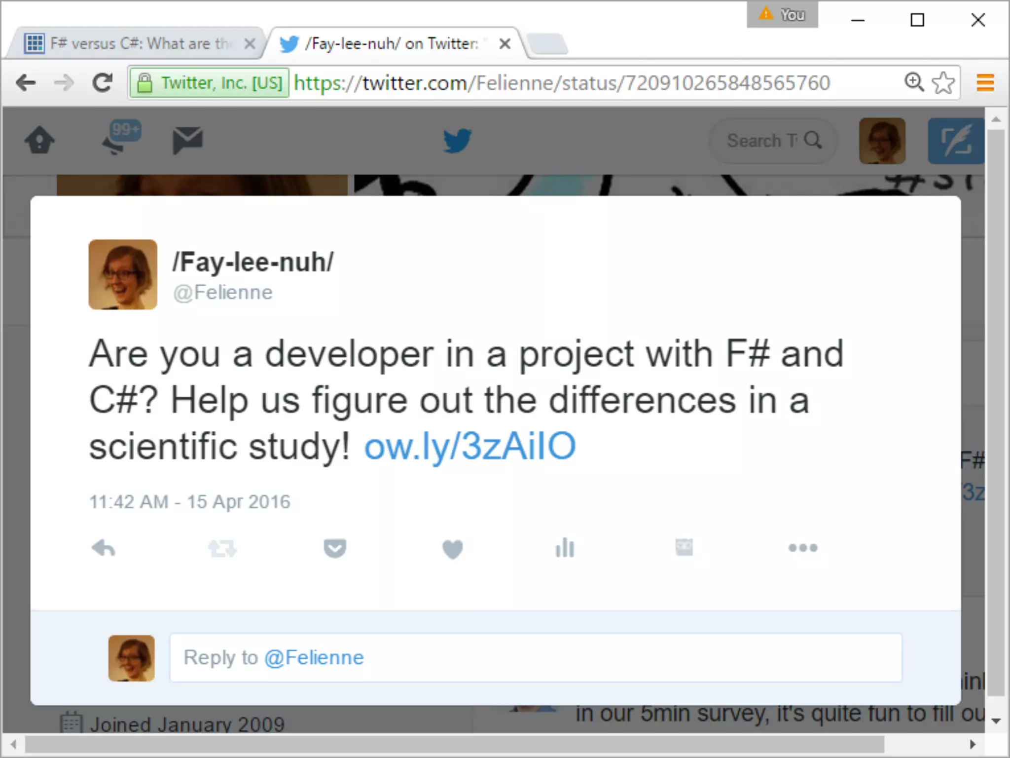The height and width of the screenshot is (758, 1010).
Task: Open the more options ellipsis menu
Action: coord(803,548)
